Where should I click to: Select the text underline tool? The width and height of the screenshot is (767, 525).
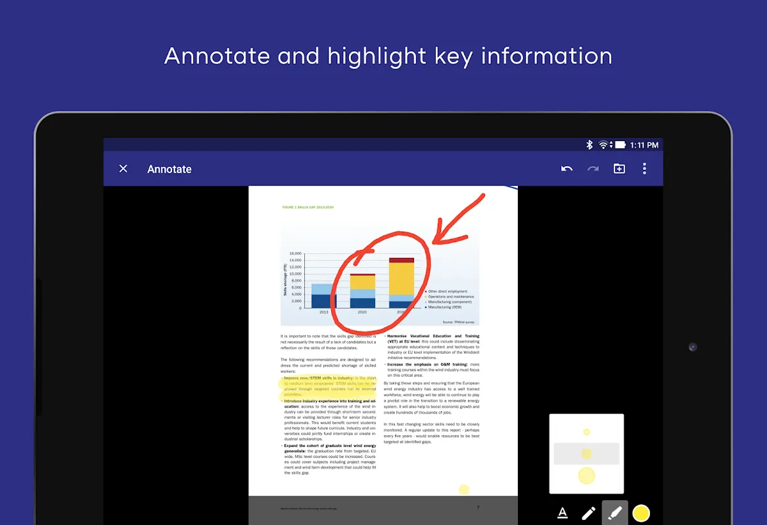click(563, 513)
